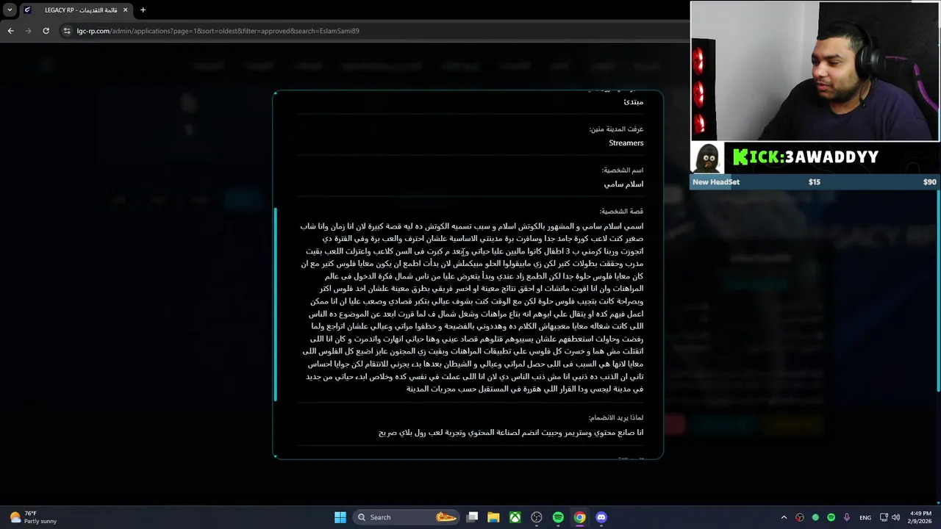The width and height of the screenshot is (941, 529).
Task: Click the New HeadSet donation goal bar
Action: tap(815, 181)
